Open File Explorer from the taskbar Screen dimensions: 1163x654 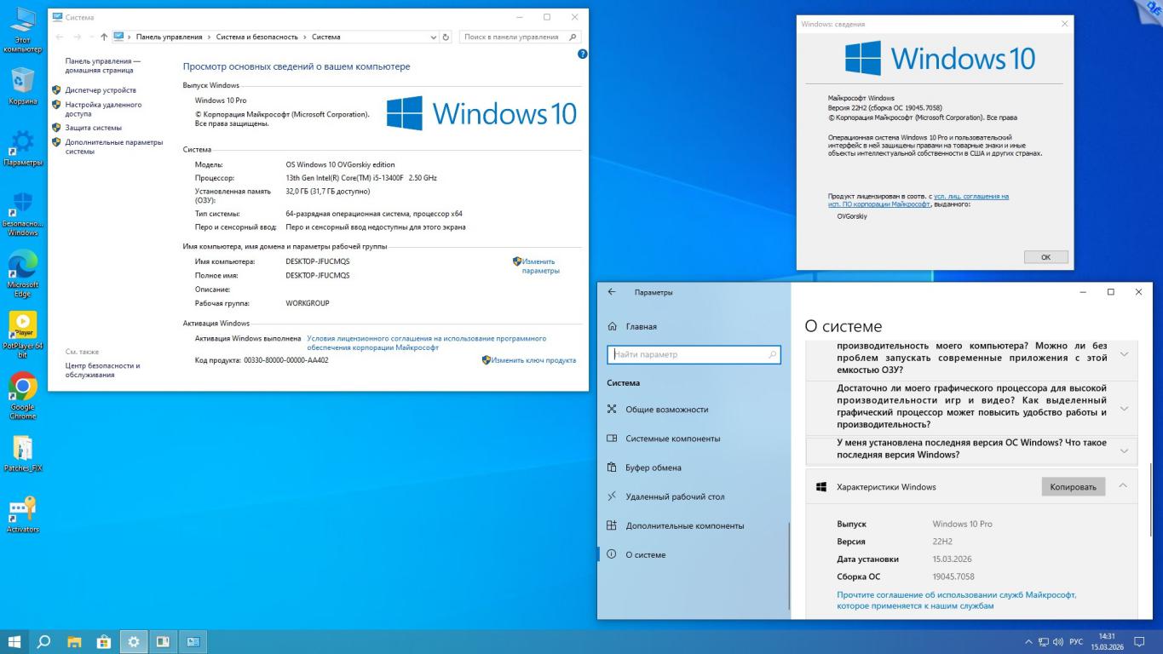[74, 642]
